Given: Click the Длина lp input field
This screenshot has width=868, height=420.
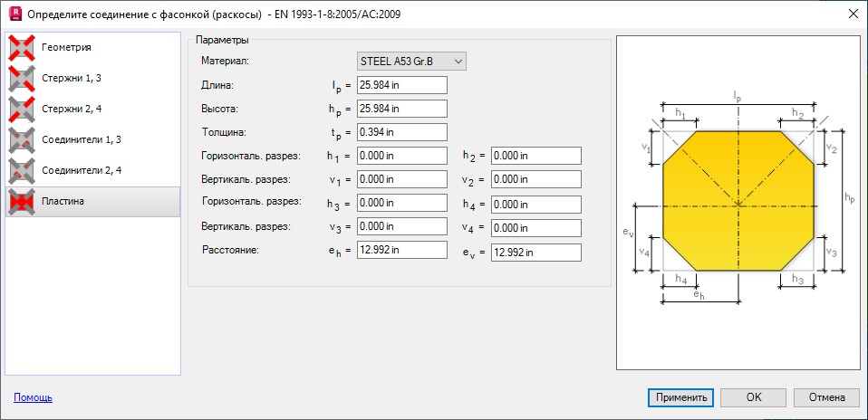Looking at the screenshot, I should pos(402,85).
